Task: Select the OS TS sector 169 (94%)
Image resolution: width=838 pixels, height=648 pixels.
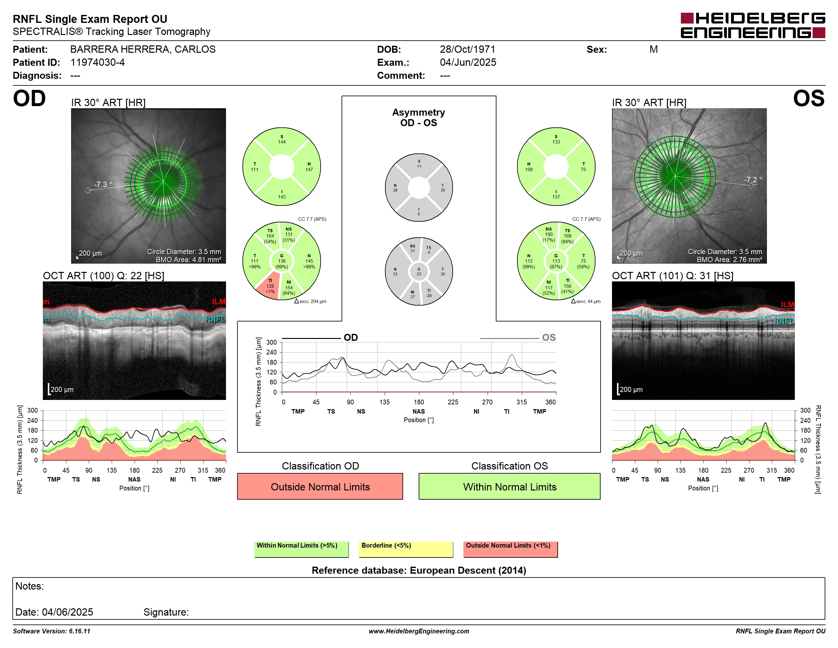Action: [568, 236]
